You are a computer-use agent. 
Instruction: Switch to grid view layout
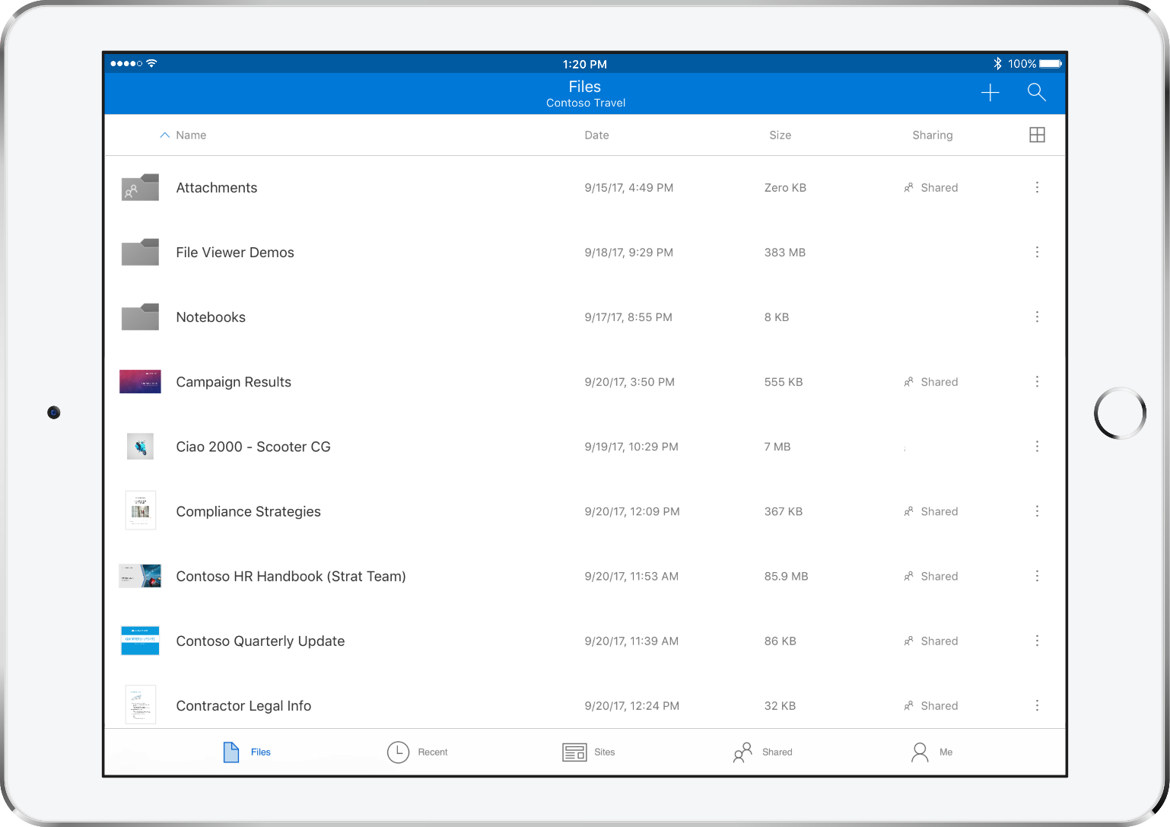1037,135
